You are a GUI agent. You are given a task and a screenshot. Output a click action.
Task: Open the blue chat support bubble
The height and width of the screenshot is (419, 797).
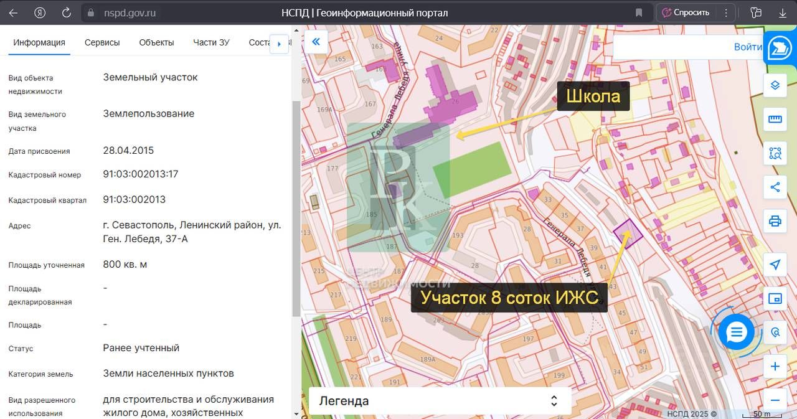pyautogui.click(x=736, y=332)
